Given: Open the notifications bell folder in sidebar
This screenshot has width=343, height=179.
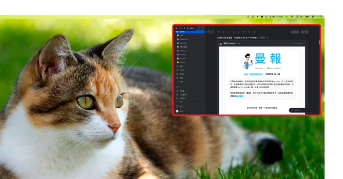Looking at the screenshot, I should 177,67.
